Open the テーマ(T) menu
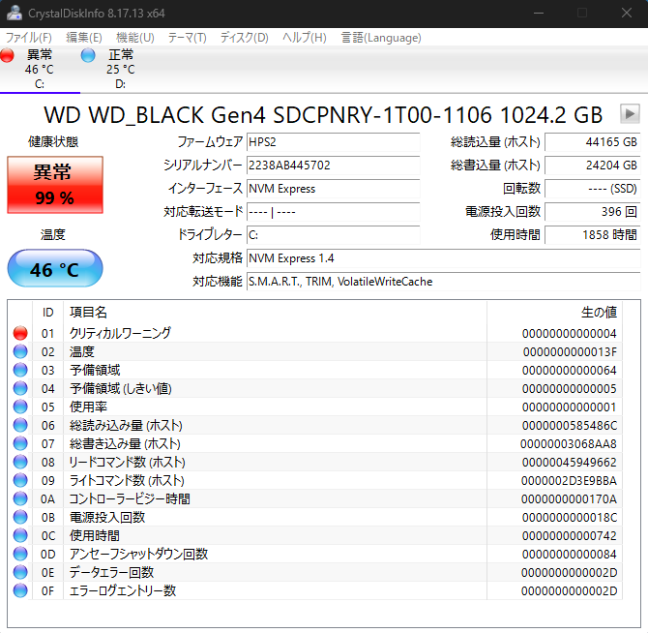 coord(187,38)
